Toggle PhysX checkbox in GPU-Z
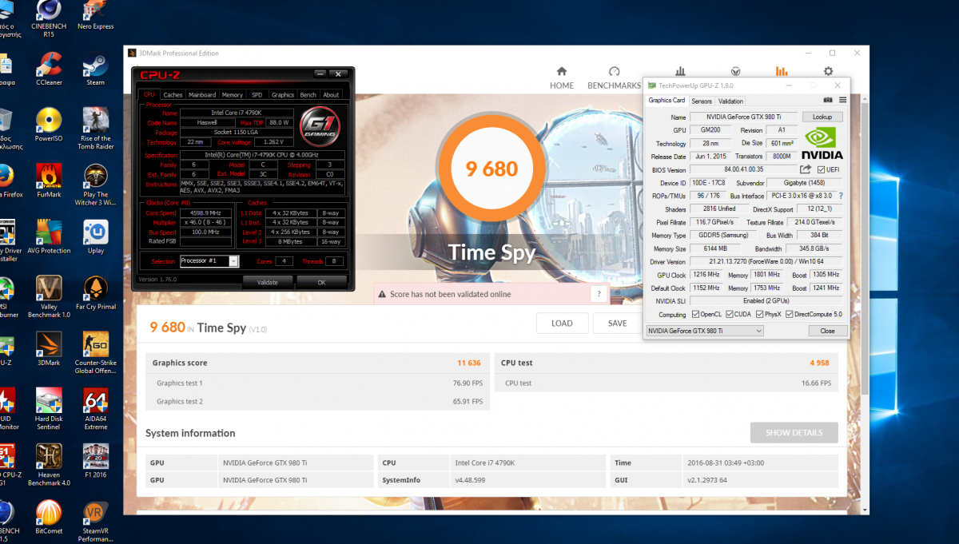 click(x=759, y=314)
